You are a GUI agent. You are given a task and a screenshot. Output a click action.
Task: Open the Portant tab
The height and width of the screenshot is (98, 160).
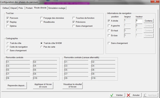coord(29,8)
